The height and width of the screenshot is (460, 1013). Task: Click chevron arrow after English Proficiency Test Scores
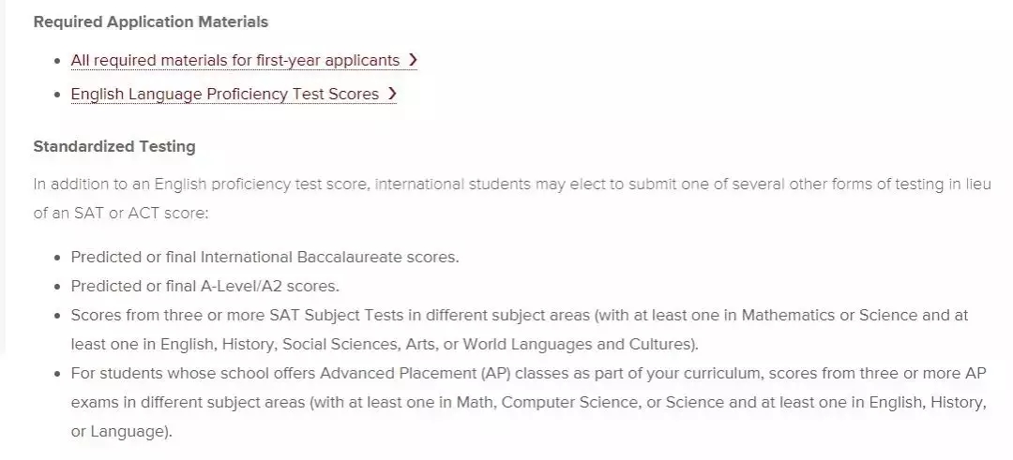coord(392,94)
